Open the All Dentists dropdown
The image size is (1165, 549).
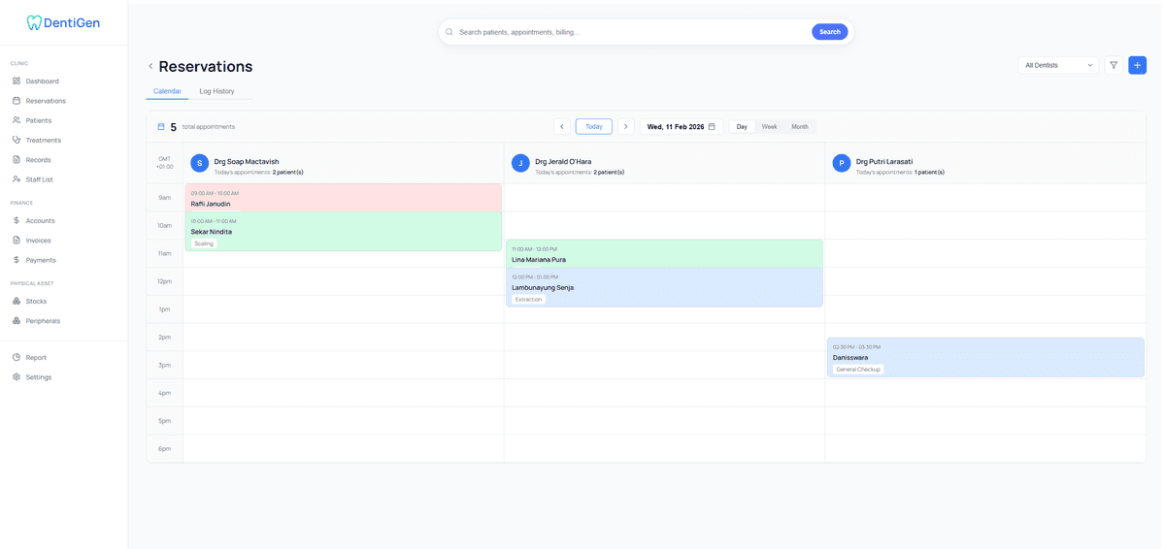[x=1058, y=65]
